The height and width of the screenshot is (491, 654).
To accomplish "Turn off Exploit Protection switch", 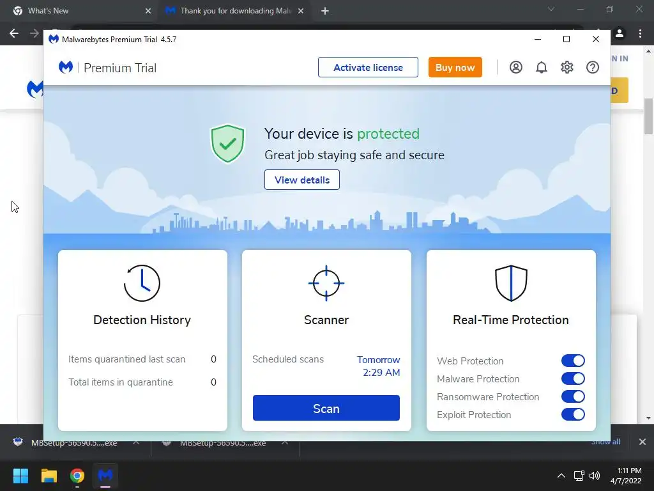I will coord(573,414).
